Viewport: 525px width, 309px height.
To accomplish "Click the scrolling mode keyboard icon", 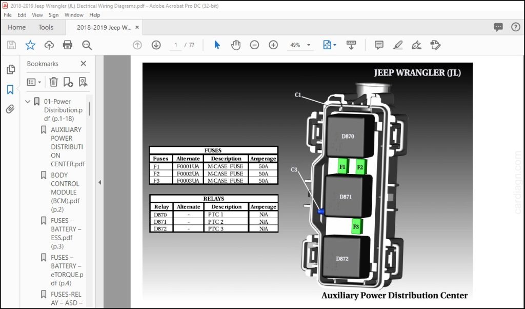I will [351, 45].
